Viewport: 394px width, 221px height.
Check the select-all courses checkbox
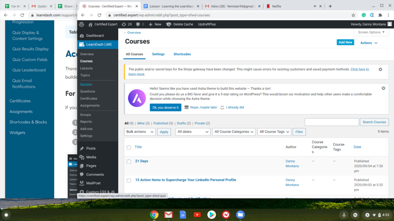(129, 147)
